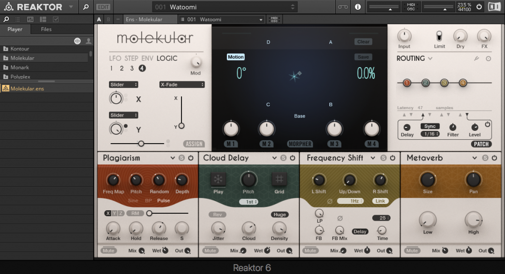Toggle the Plagiarism power button

pyautogui.click(x=191, y=157)
